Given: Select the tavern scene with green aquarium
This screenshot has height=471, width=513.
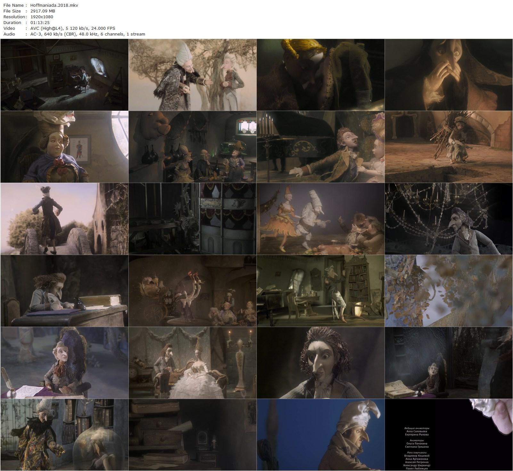Looking at the screenshot, I should pos(192,147).
